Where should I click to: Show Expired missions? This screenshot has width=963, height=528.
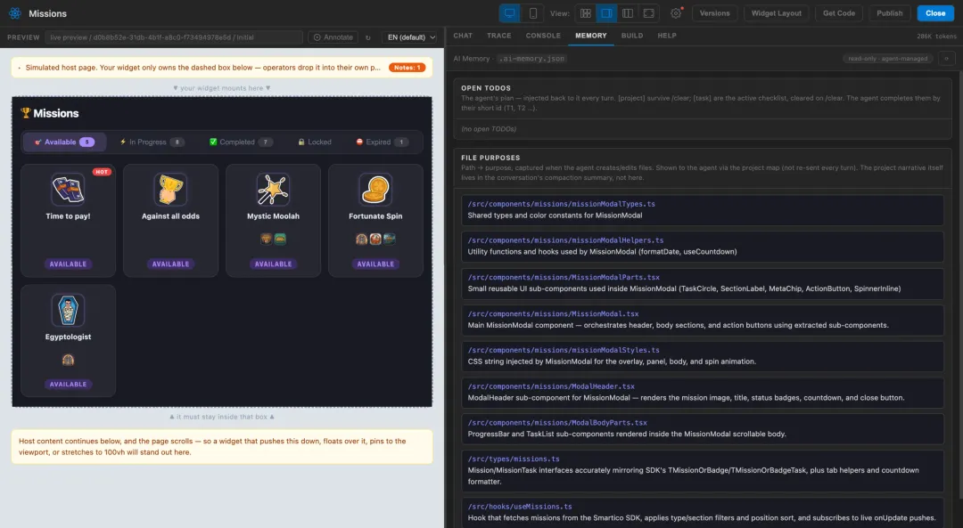click(382, 142)
